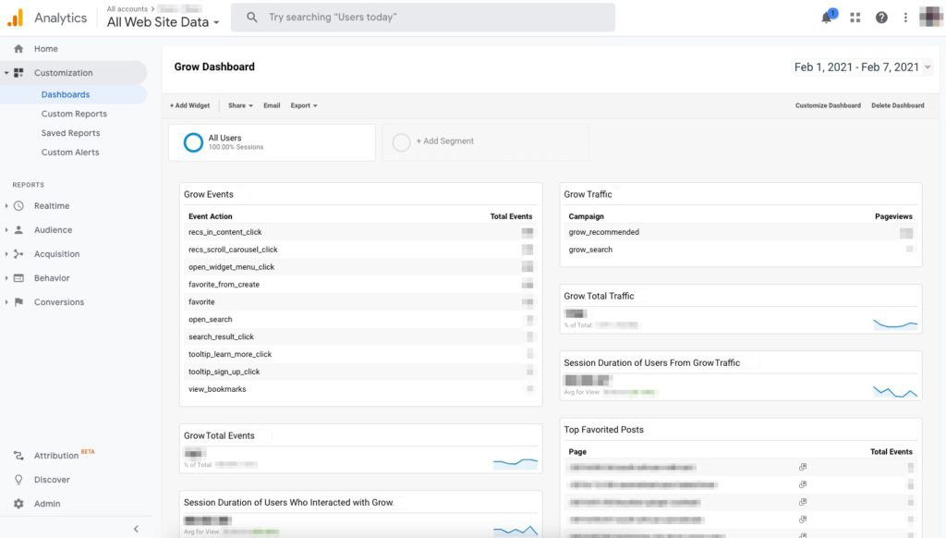Select the Behavior reports icon
Viewport: 946px width, 538px height.
coord(17,277)
